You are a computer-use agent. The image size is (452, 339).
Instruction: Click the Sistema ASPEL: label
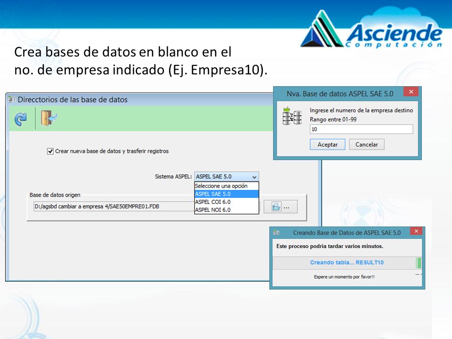(173, 177)
